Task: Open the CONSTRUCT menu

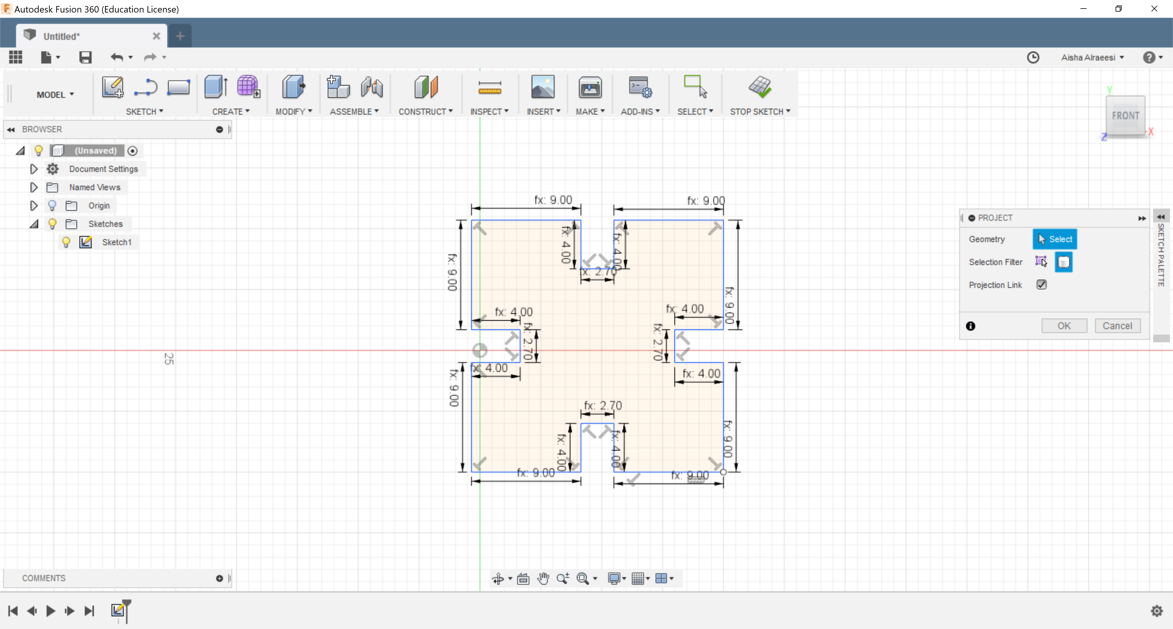Action: tap(425, 111)
